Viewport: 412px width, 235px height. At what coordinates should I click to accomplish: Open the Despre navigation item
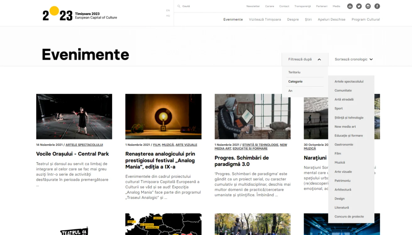click(293, 19)
